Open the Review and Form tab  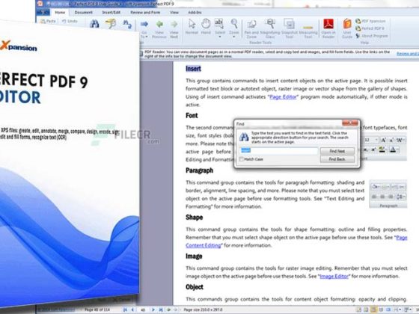coord(145,12)
